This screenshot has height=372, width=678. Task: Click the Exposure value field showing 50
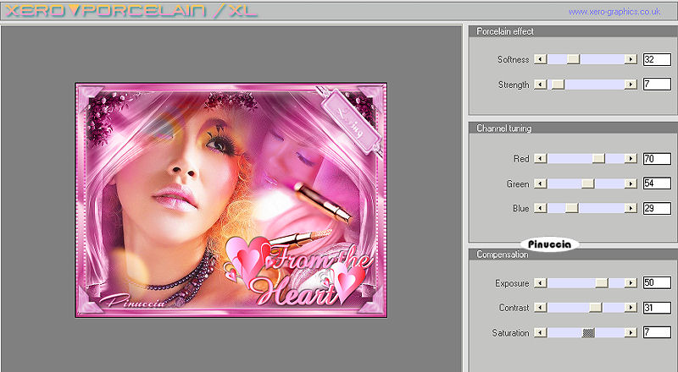(x=657, y=282)
